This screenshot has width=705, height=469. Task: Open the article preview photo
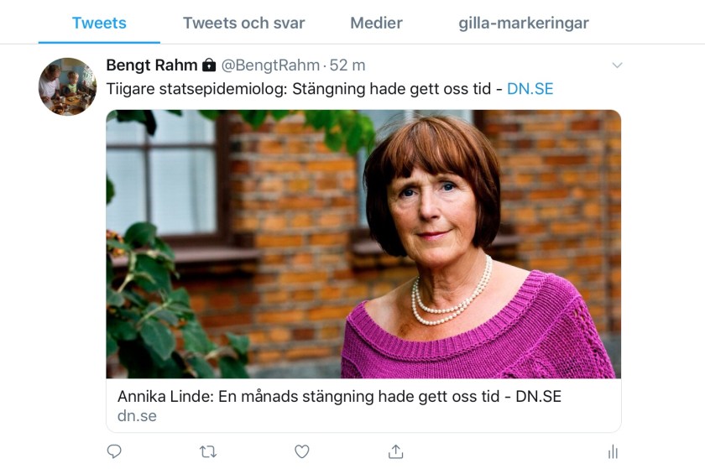pyautogui.click(x=363, y=243)
